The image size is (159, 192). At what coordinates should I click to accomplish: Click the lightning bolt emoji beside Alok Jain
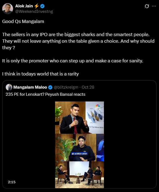tap(36, 6)
